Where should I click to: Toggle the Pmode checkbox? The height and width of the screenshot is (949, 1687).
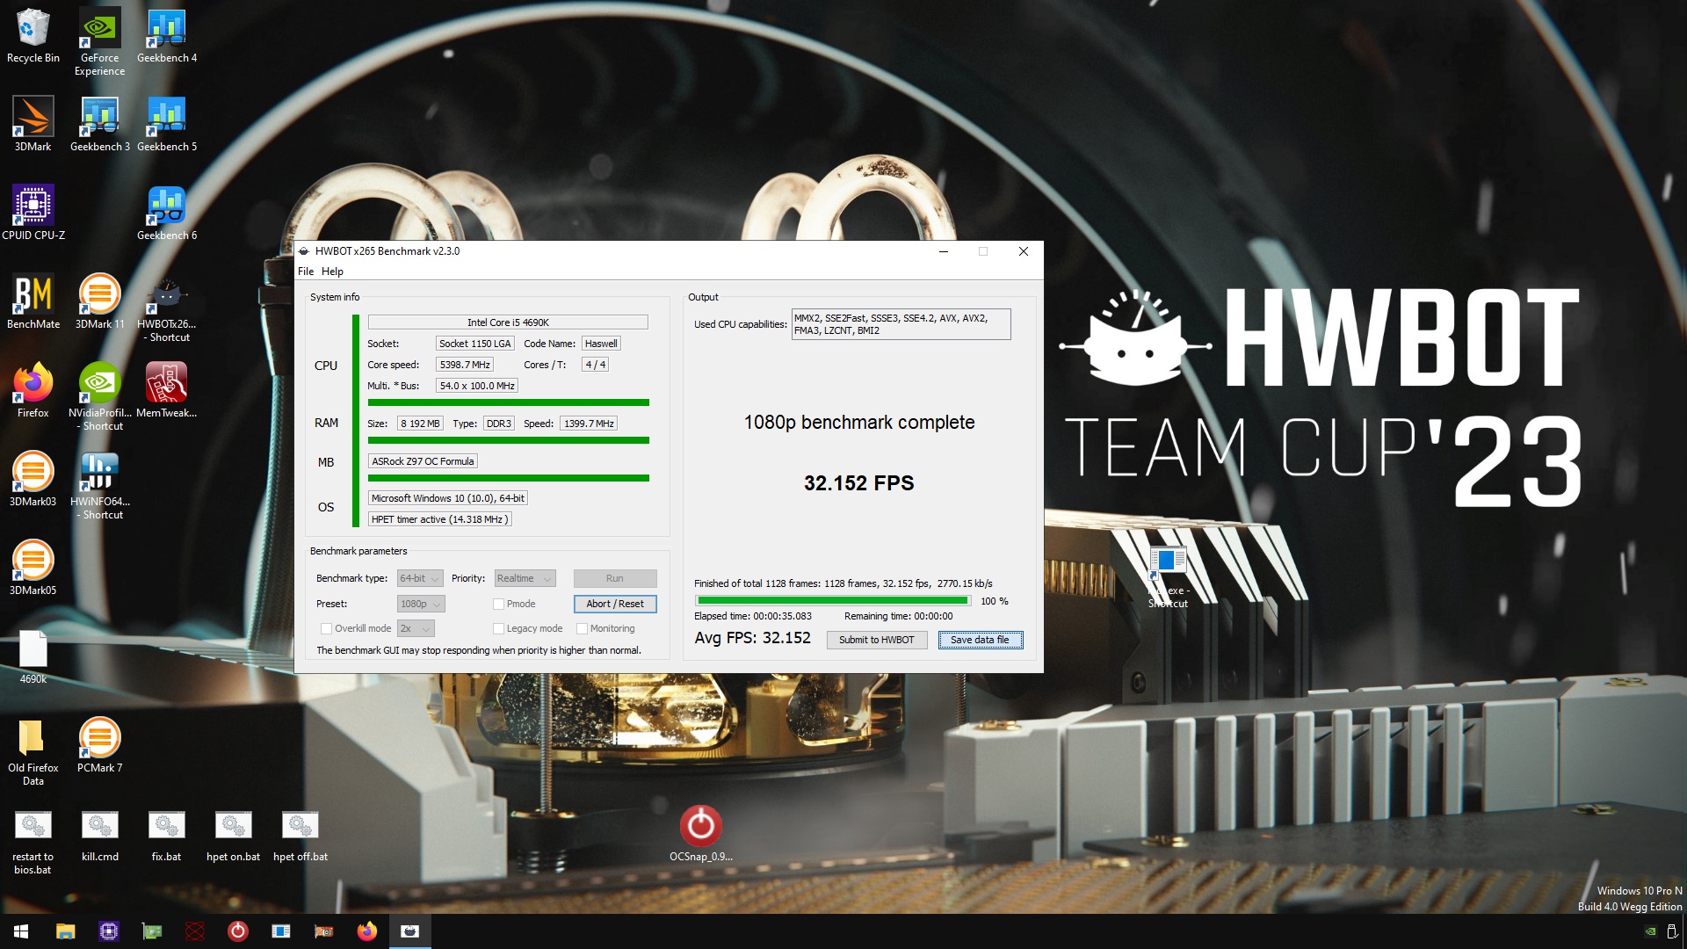498,604
